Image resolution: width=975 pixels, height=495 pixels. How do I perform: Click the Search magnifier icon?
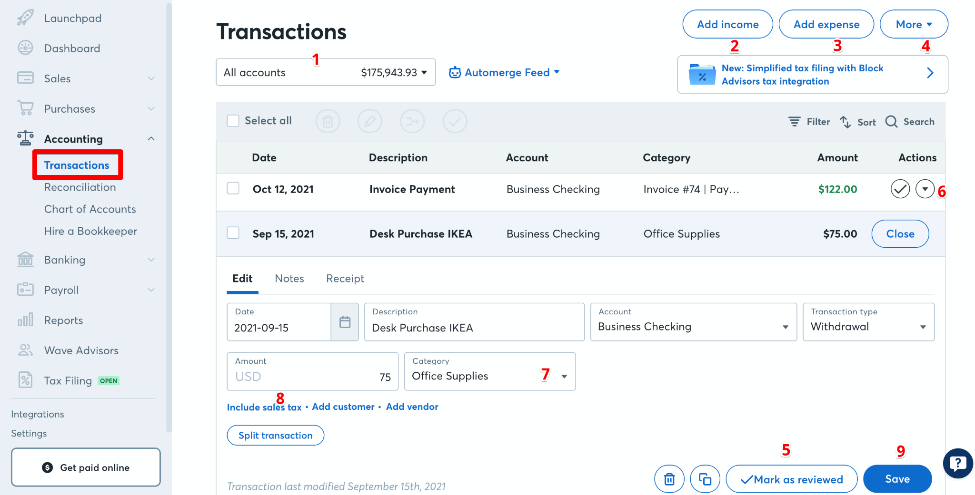[891, 122]
